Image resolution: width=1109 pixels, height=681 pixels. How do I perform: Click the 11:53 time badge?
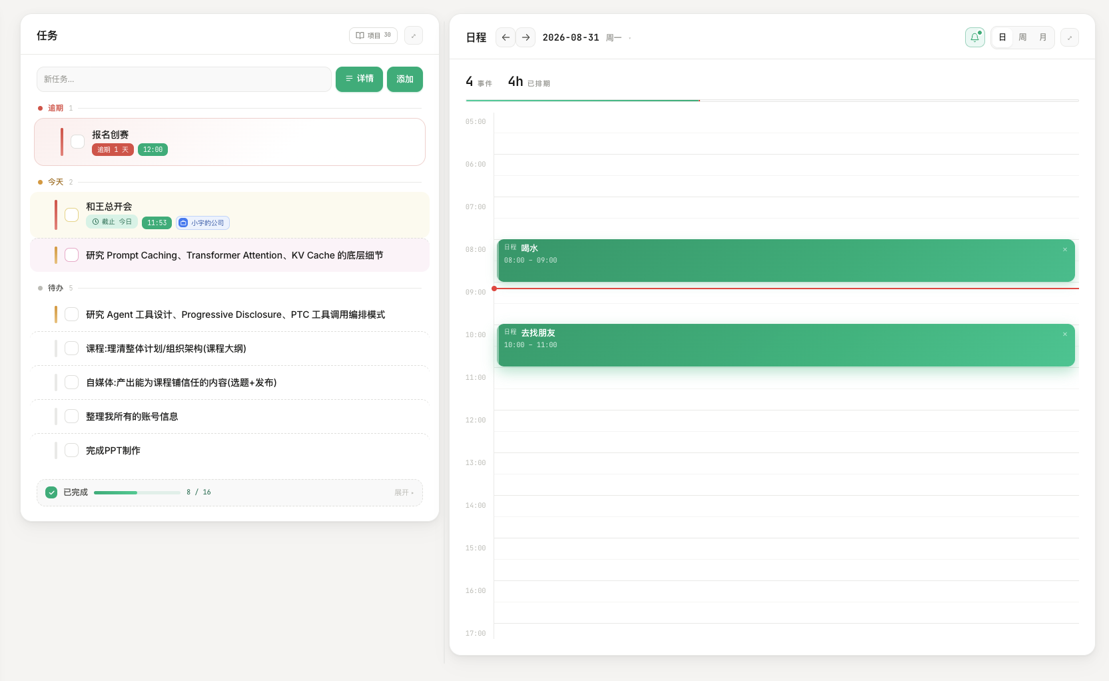pos(157,223)
